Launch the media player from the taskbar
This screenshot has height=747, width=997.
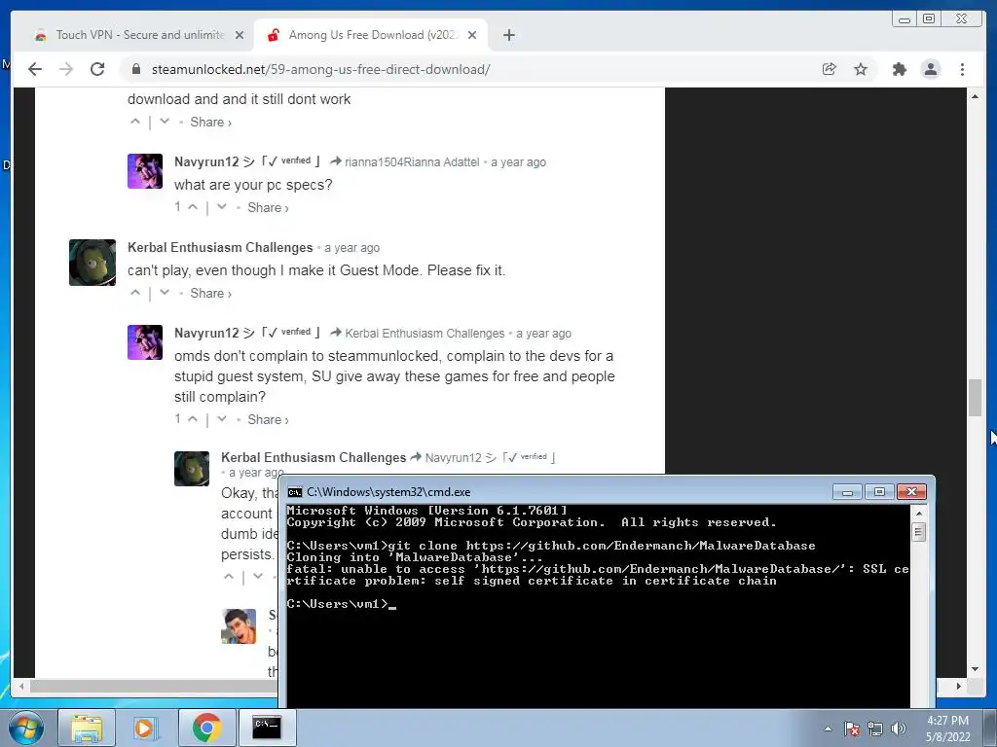point(144,728)
